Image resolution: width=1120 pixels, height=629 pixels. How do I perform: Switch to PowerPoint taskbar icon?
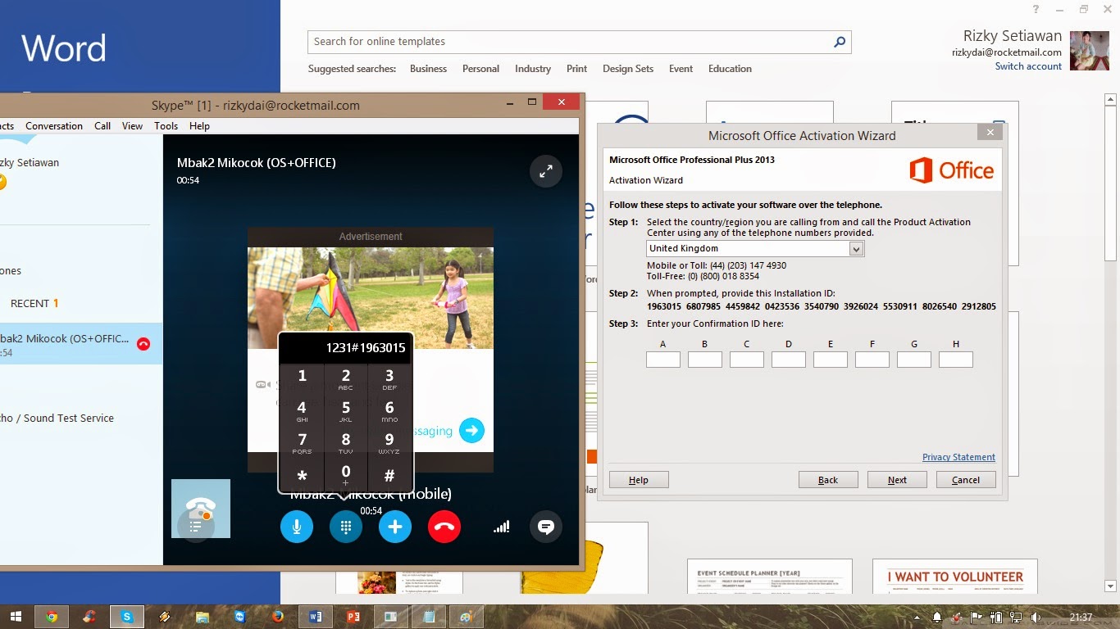(353, 617)
